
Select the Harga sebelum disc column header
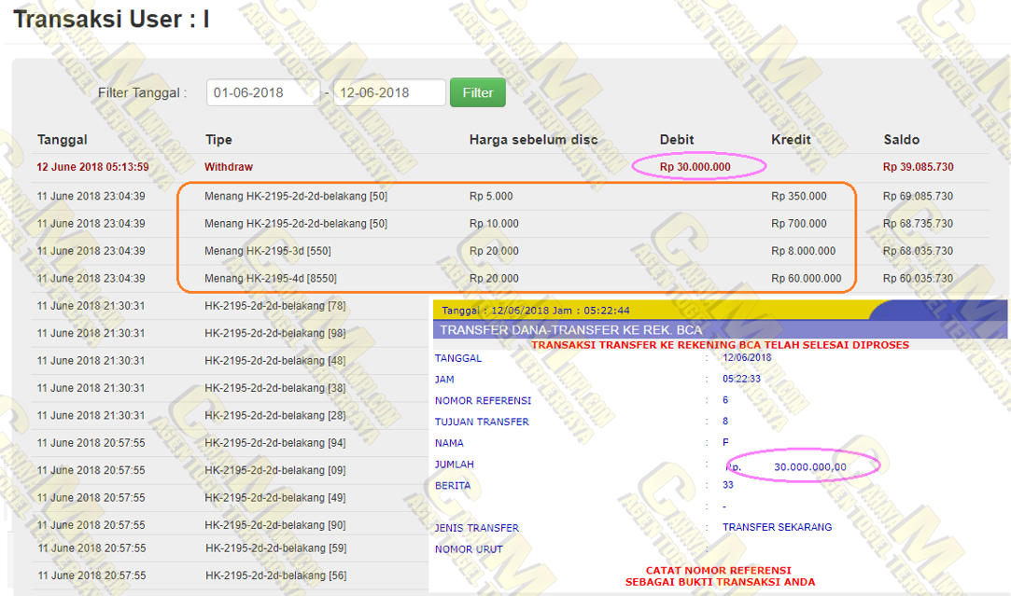click(x=533, y=140)
